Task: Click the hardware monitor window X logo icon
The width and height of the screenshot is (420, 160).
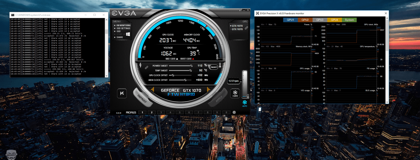Action: pos(257,13)
